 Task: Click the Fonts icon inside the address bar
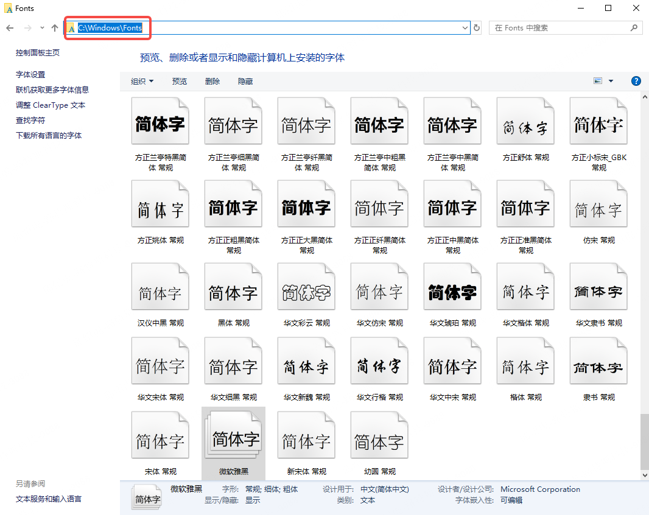coord(71,28)
